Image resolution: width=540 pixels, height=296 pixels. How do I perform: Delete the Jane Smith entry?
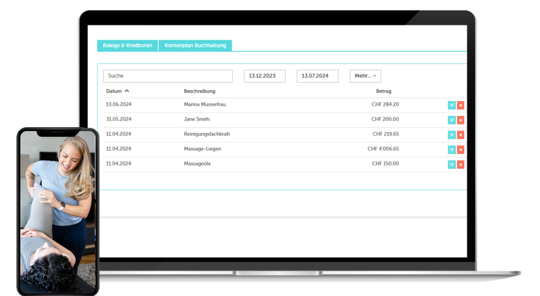(x=460, y=120)
